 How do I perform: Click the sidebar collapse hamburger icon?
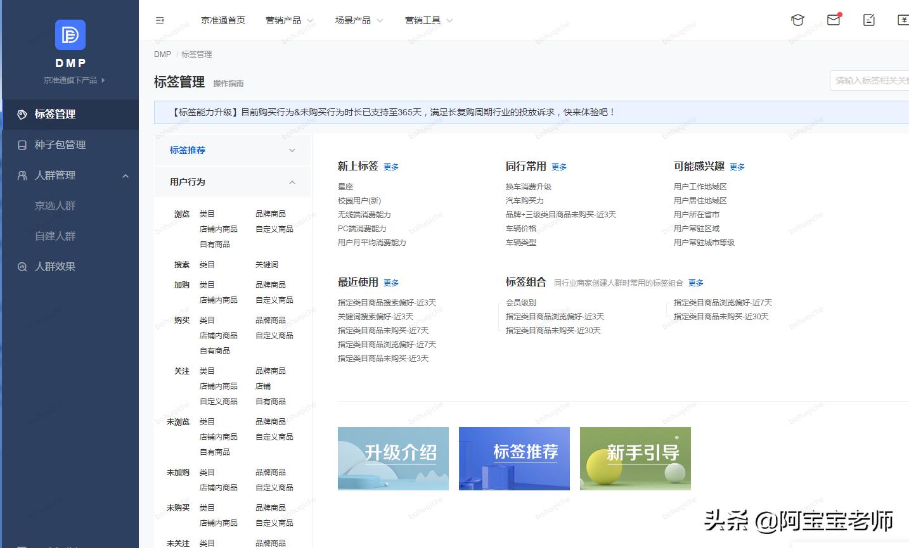pos(159,20)
